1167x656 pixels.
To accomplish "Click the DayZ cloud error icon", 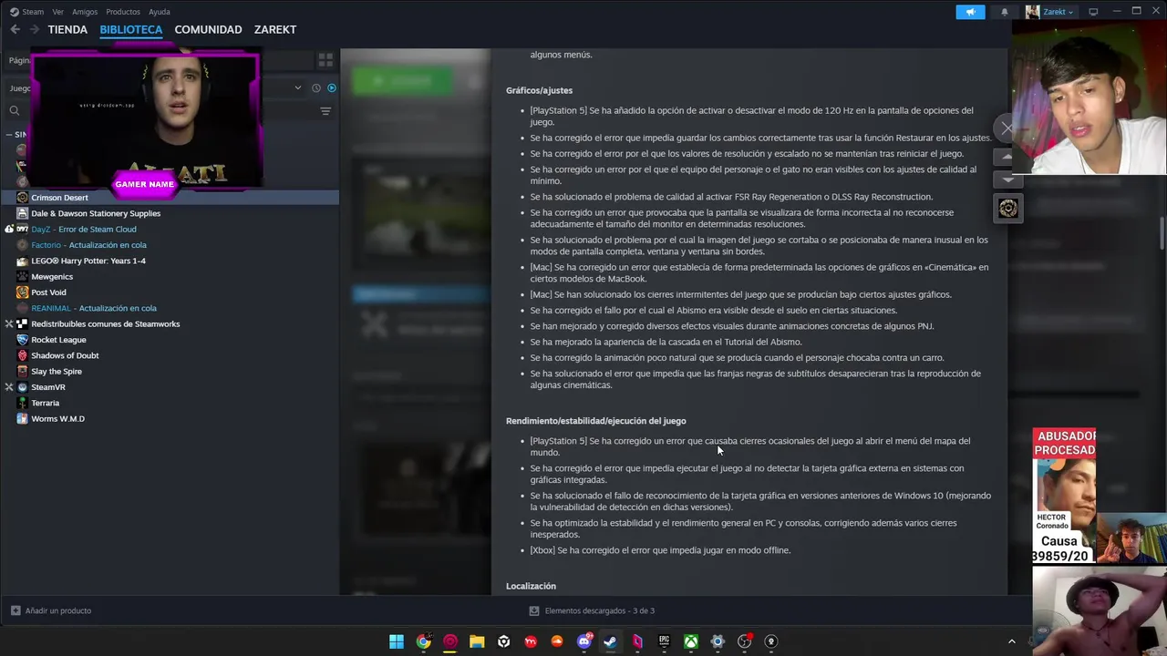I will 9,230.
